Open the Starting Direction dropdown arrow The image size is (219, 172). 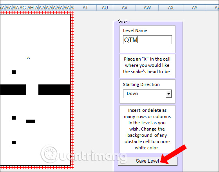pyautogui.click(x=168, y=94)
